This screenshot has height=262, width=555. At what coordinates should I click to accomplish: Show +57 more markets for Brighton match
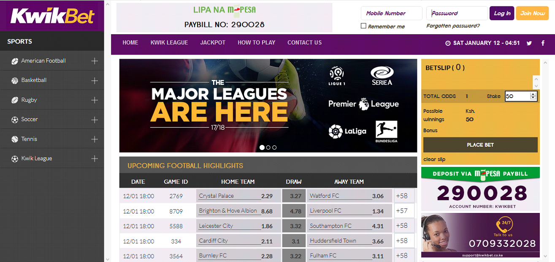[404, 210]
